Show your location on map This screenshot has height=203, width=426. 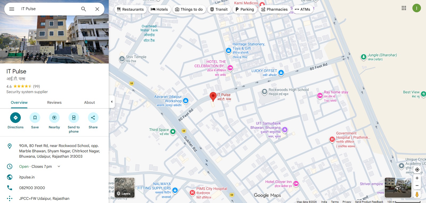417,170
